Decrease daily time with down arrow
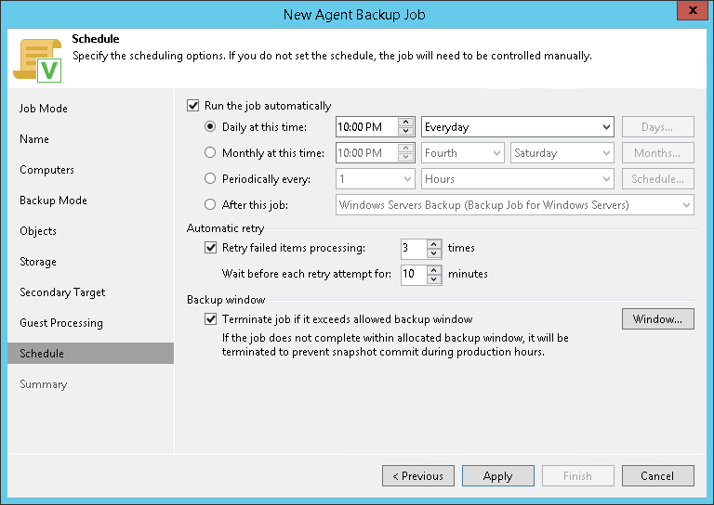 coord(405,132)
